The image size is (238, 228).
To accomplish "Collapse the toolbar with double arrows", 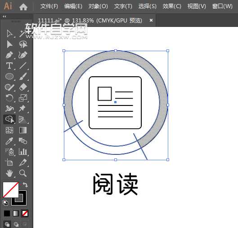I will click(4, 16).
